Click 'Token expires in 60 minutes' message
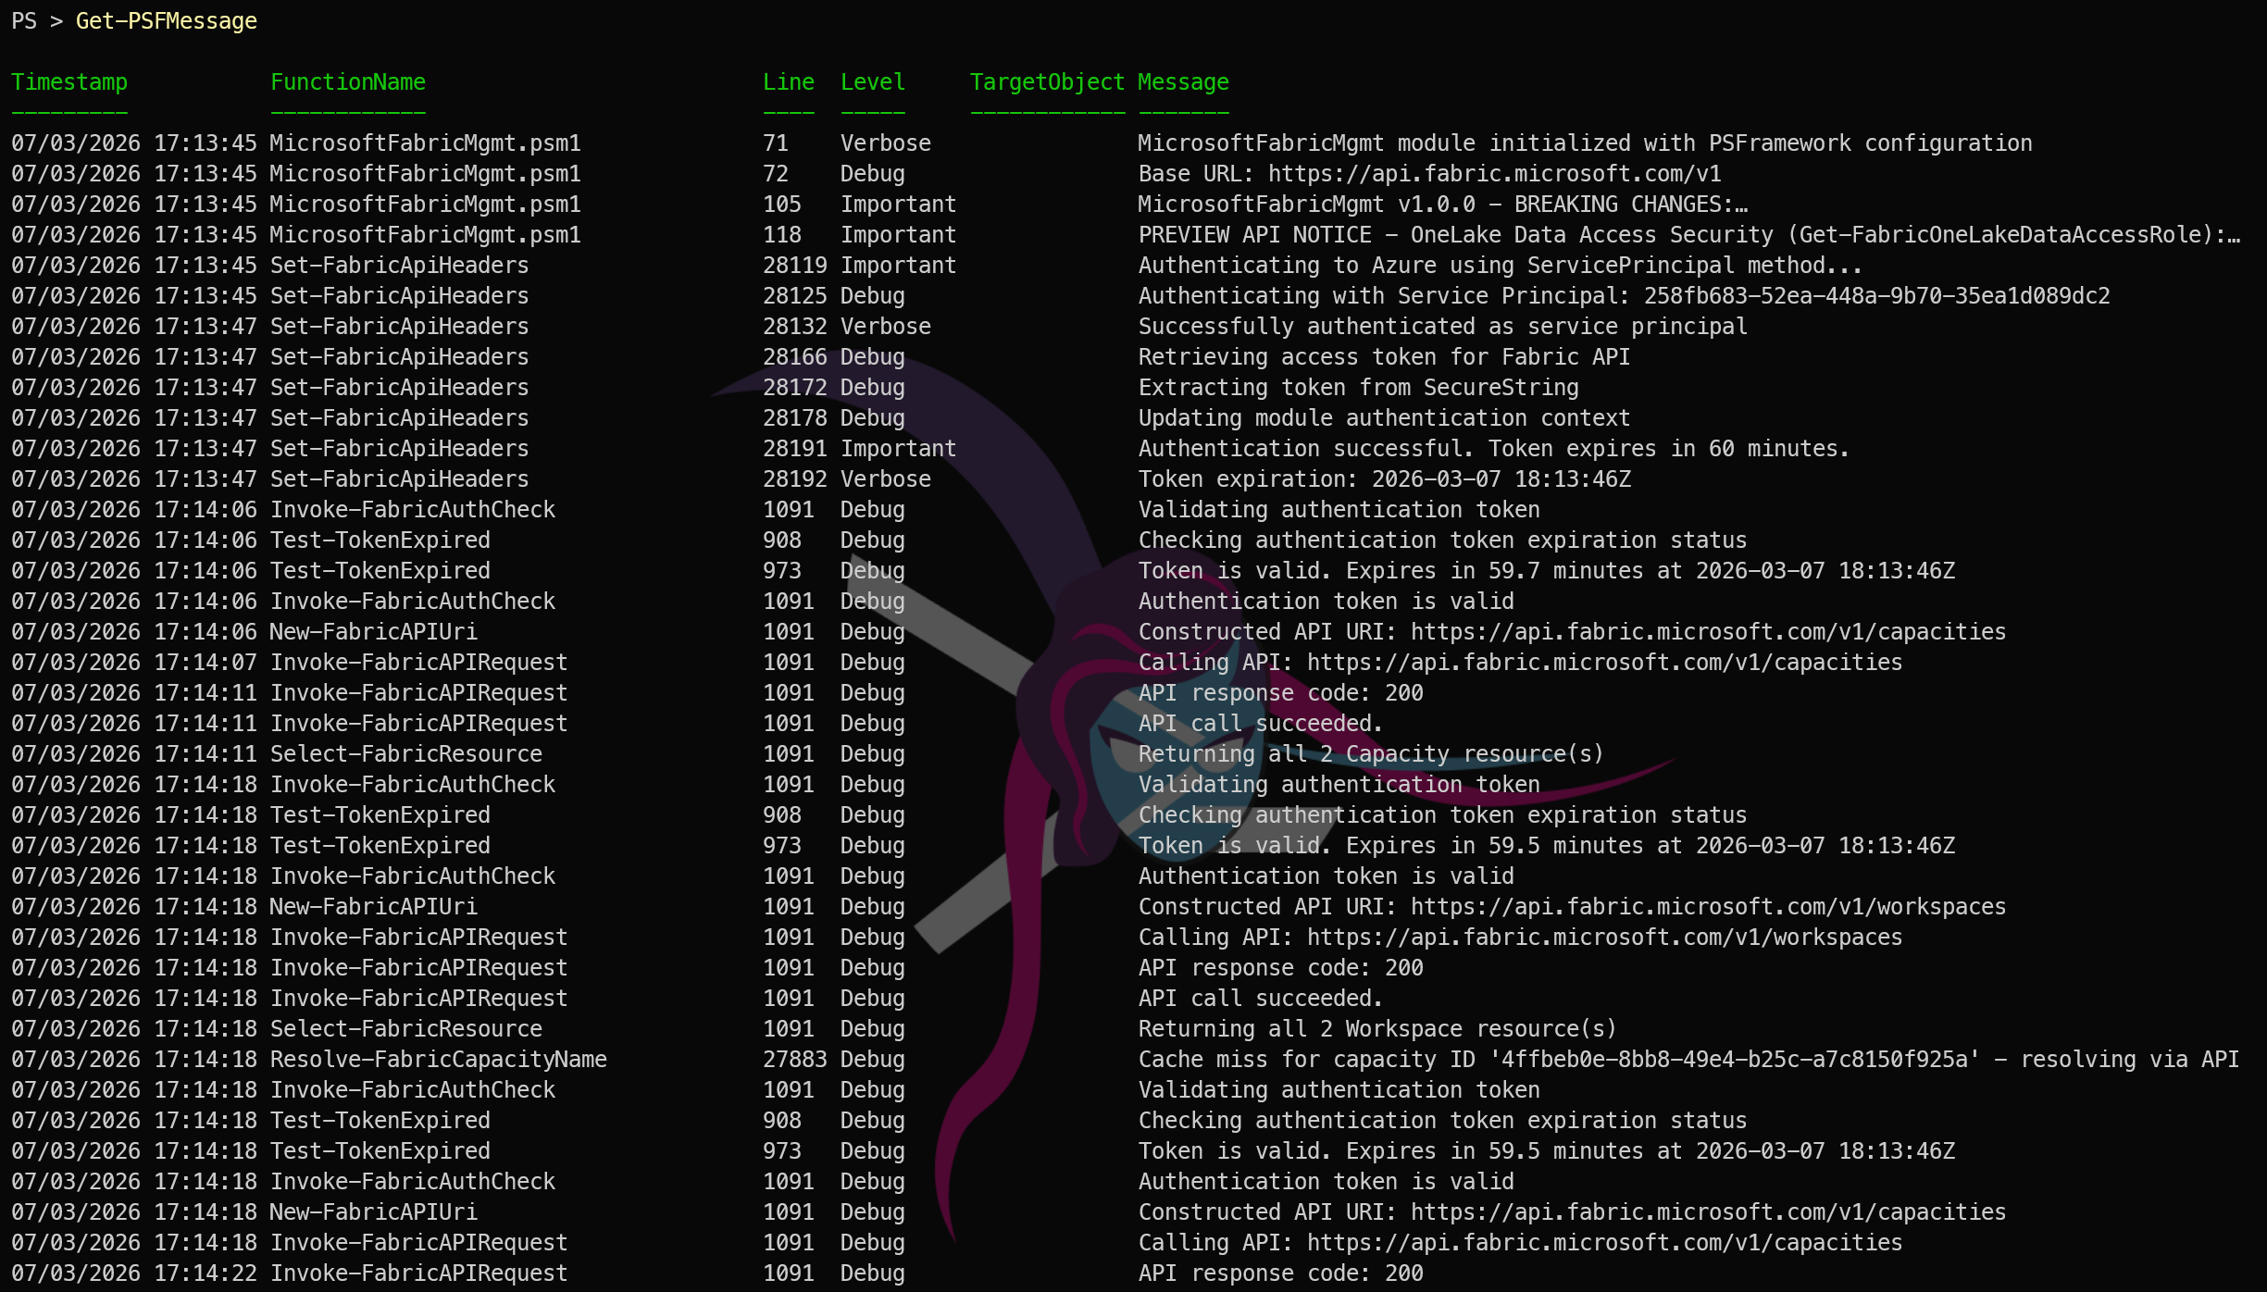Viewport: 2267px width, 1292px height. coord(1494,448)
